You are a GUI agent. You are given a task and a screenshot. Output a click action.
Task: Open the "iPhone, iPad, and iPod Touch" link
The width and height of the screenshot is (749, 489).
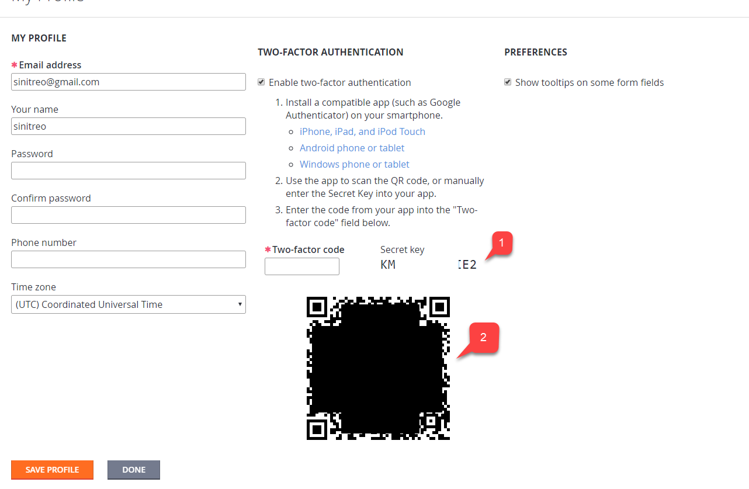pyautogui.click(x=362, y=131)
